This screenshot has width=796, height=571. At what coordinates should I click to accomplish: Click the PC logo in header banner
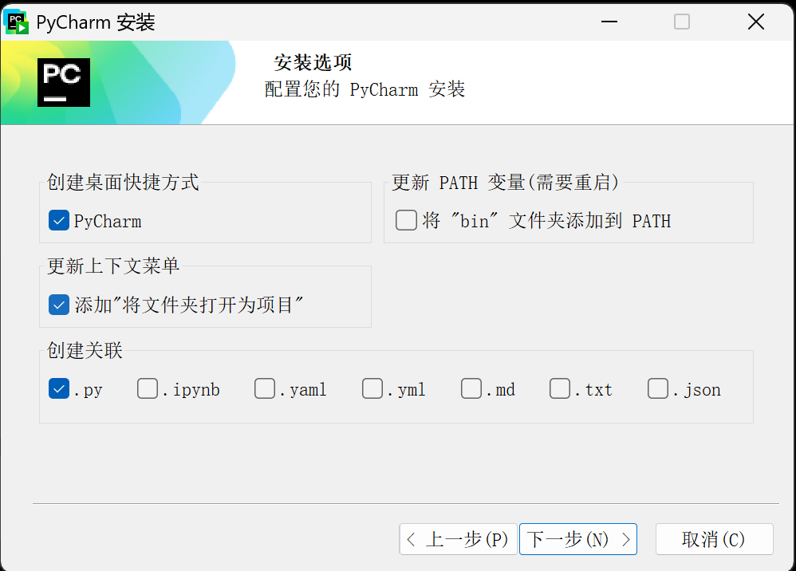coord(64,82)
